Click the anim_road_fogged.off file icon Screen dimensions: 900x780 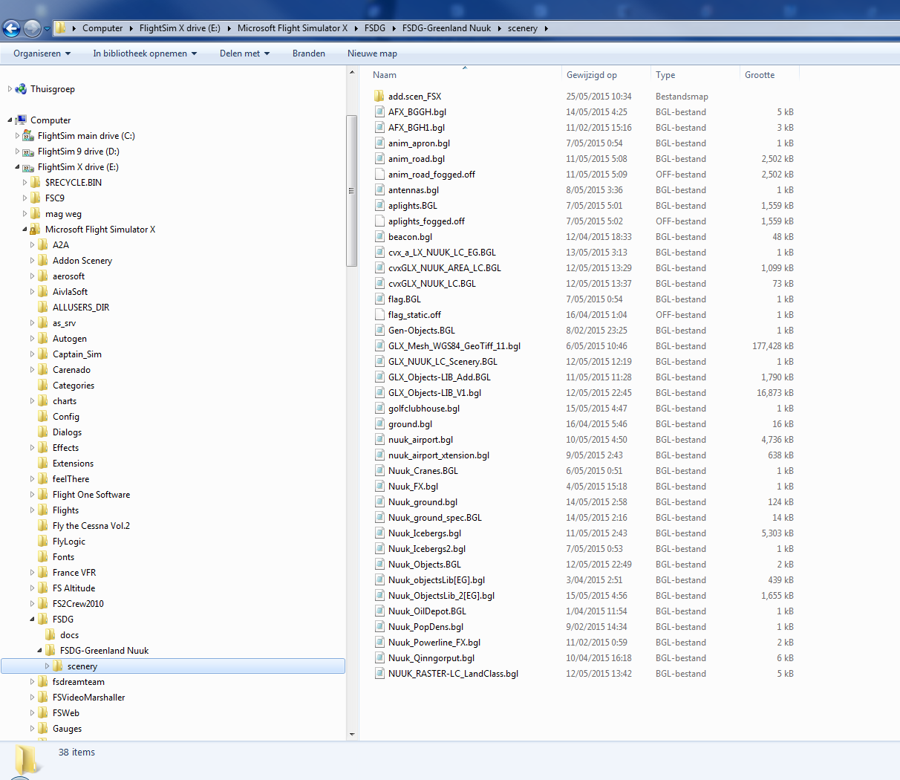click(x=379, y=175)
